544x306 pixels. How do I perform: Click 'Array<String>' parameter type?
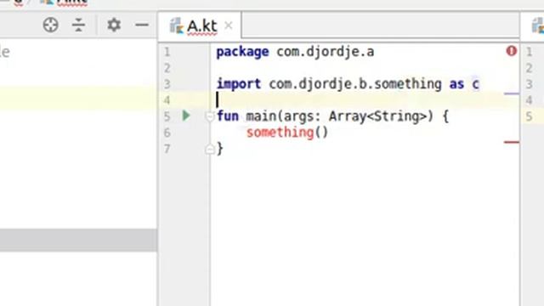(377, 116)
